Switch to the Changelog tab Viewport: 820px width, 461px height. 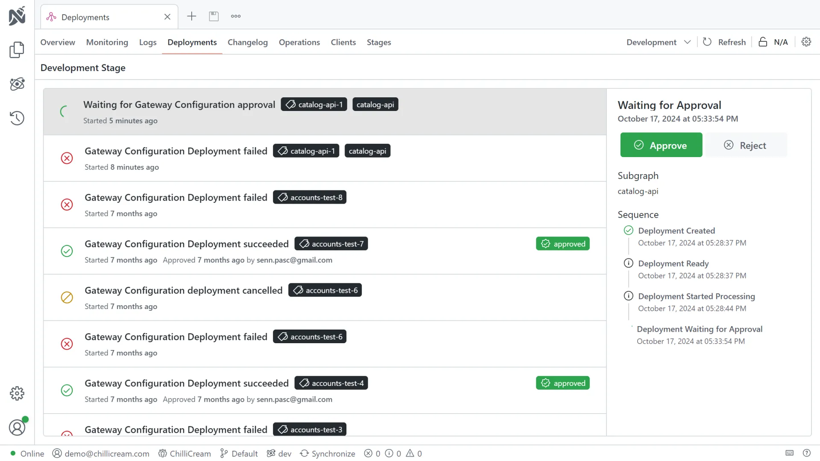247,42
